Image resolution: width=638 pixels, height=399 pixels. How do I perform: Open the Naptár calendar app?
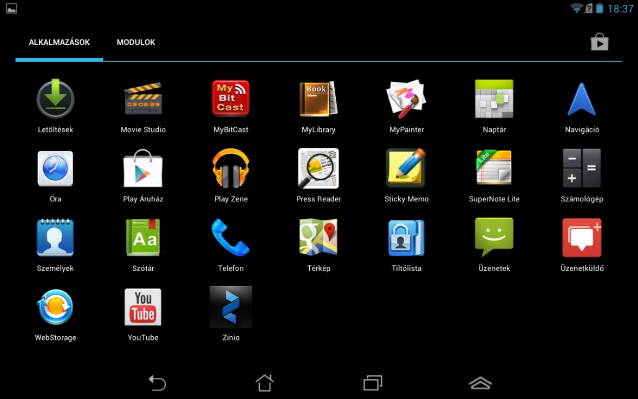[494, 99]
